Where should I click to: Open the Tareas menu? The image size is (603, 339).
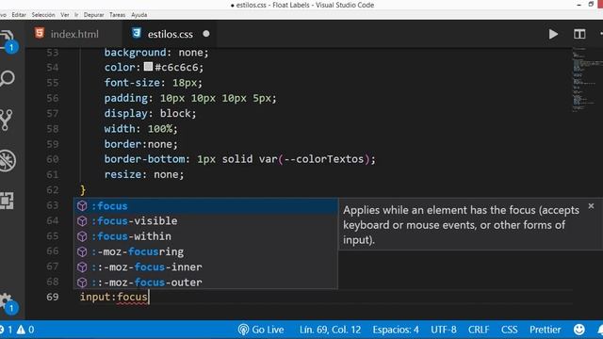(x=117, y=15)
